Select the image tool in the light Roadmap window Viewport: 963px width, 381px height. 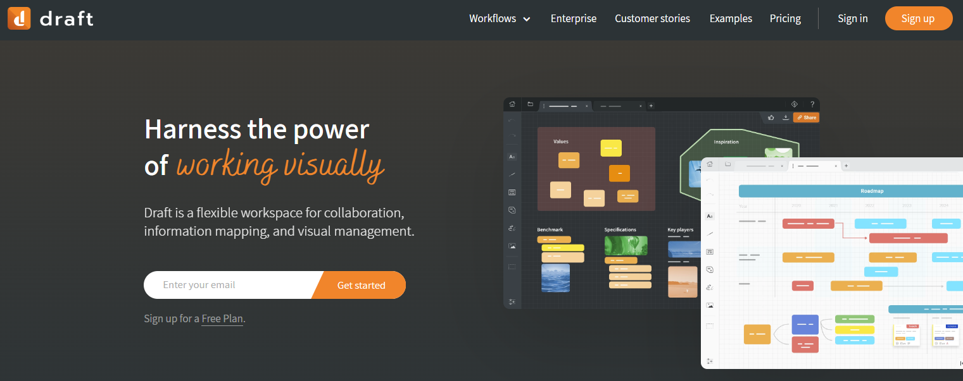pyautogui.click(x=710, y=305)
